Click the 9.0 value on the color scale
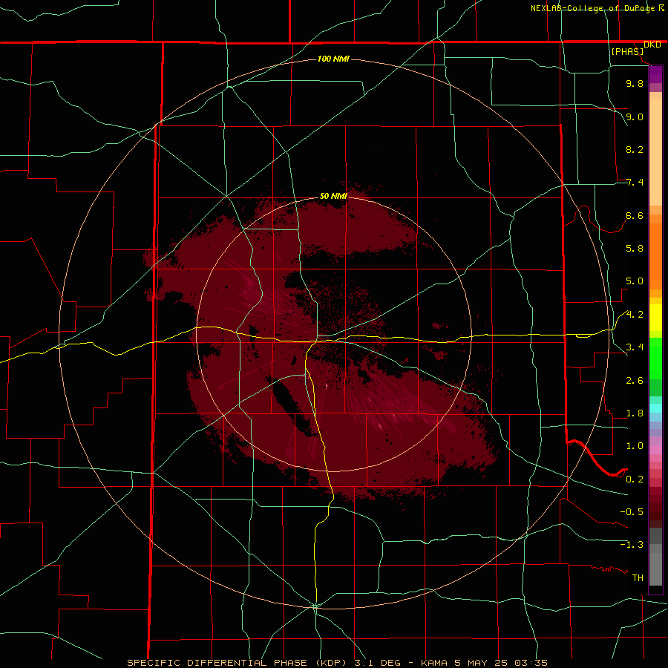Image resolution: width=668 pixels, height=668 pixels. click(635, 117)
